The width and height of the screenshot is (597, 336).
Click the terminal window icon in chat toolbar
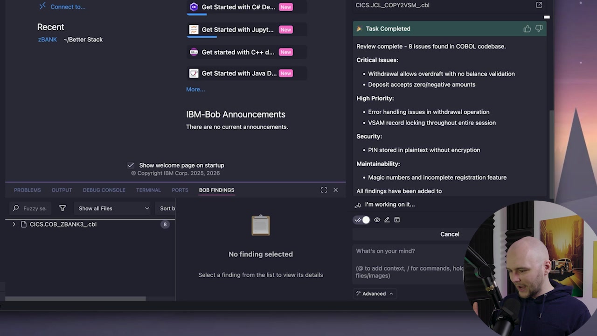coord(397,220)
